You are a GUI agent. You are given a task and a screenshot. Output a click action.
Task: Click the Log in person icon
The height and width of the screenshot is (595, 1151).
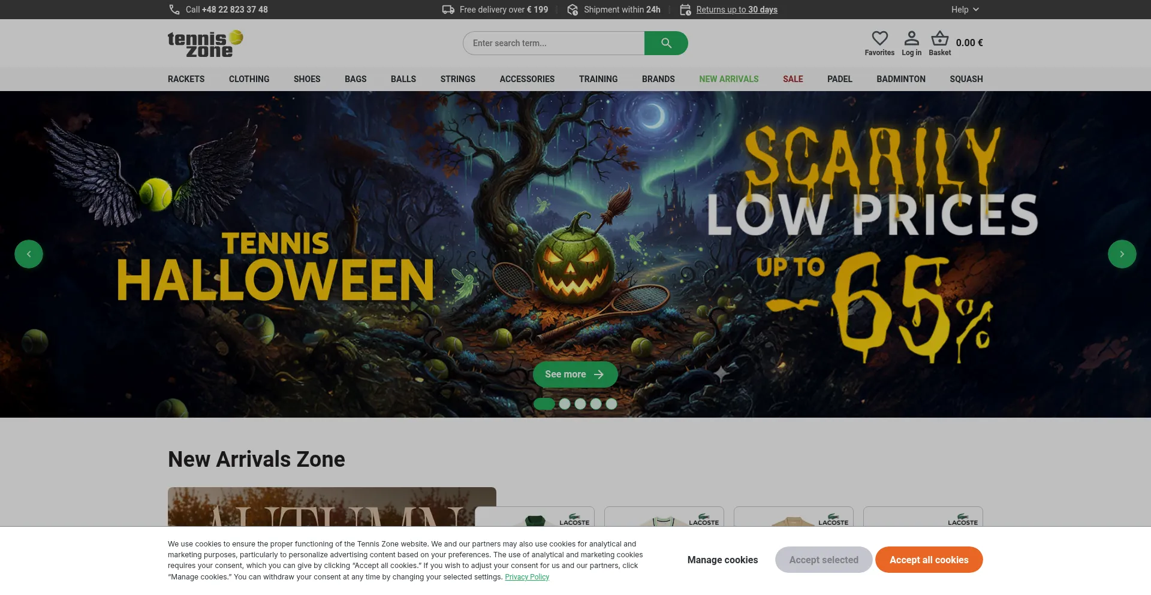click(x=911, y=38)
